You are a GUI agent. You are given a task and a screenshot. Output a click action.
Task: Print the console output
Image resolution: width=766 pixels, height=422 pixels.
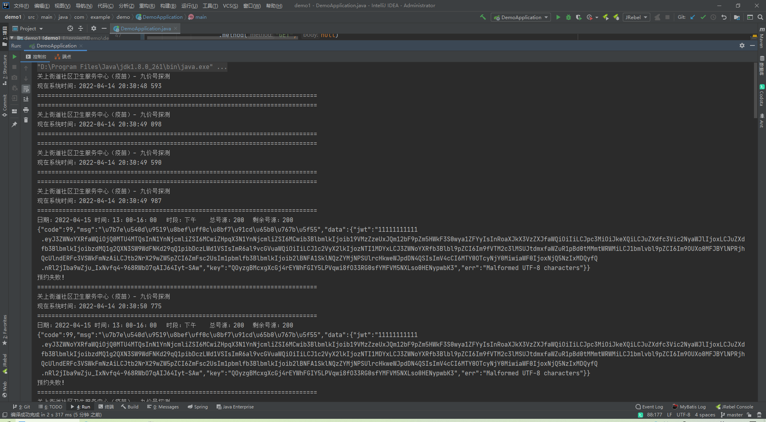(x=26, y=110)
